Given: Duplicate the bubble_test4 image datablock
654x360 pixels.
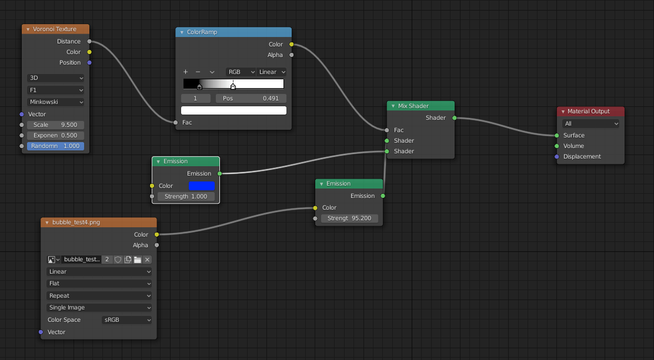Looking at the screenshot, I should click(128, 259).
